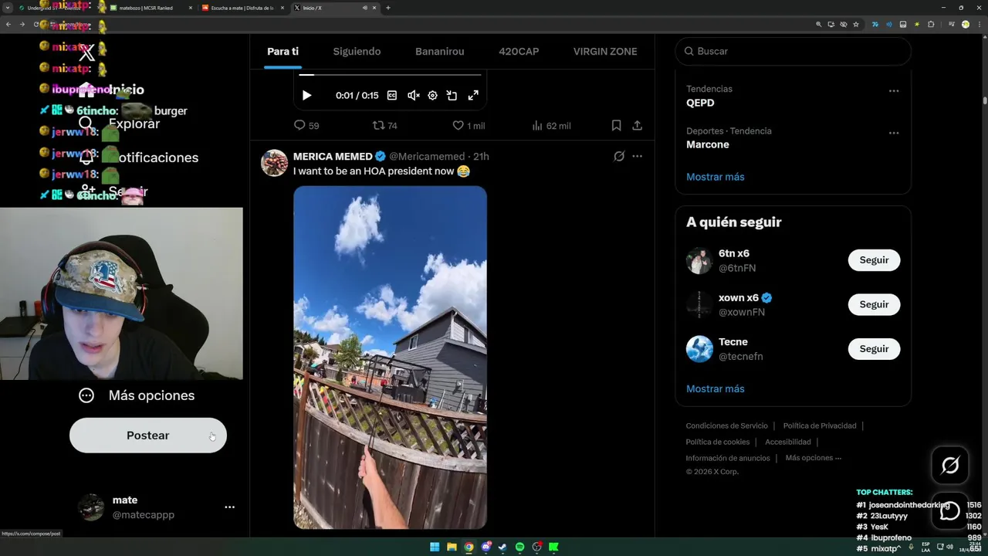Open Condiciones de Servicio link
This screenshot has height=556, width=988.
[727, 425]
